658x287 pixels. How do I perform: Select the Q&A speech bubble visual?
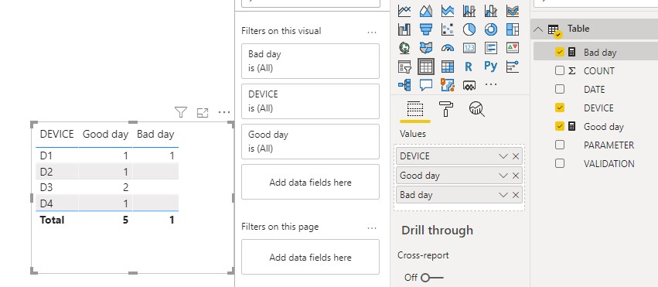[x=426, y=85]
